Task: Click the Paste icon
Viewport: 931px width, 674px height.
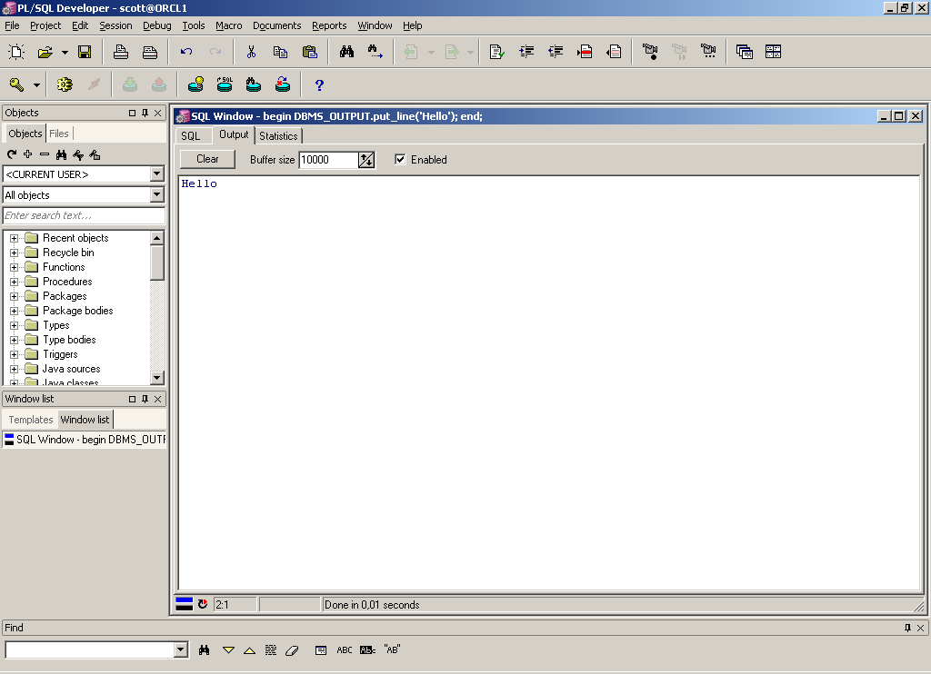Action: 309,52
